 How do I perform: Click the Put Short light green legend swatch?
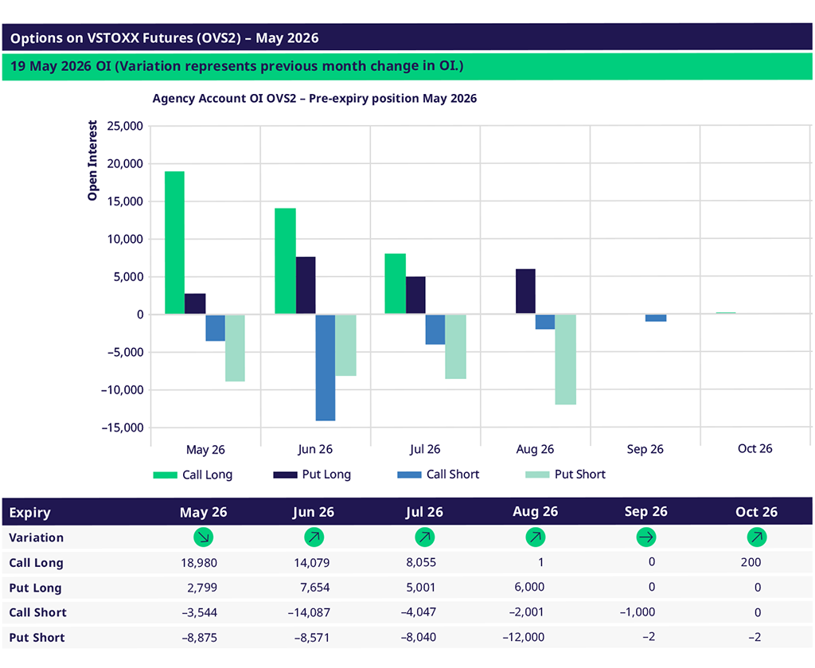pyautogui.click(x=537, y=475)
